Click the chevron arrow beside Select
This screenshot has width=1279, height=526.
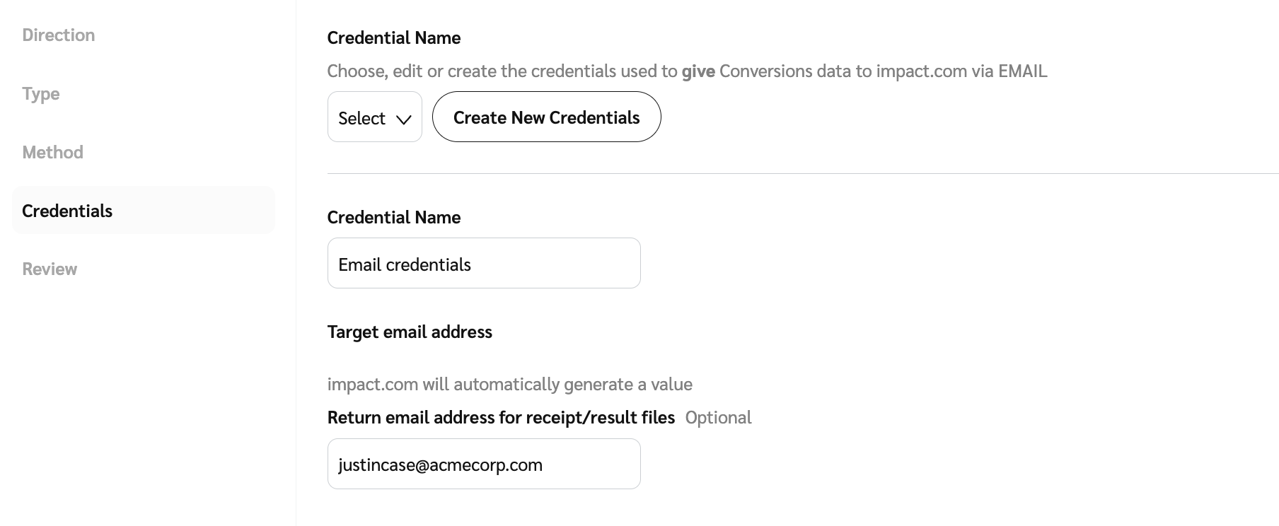pos(404,119)
